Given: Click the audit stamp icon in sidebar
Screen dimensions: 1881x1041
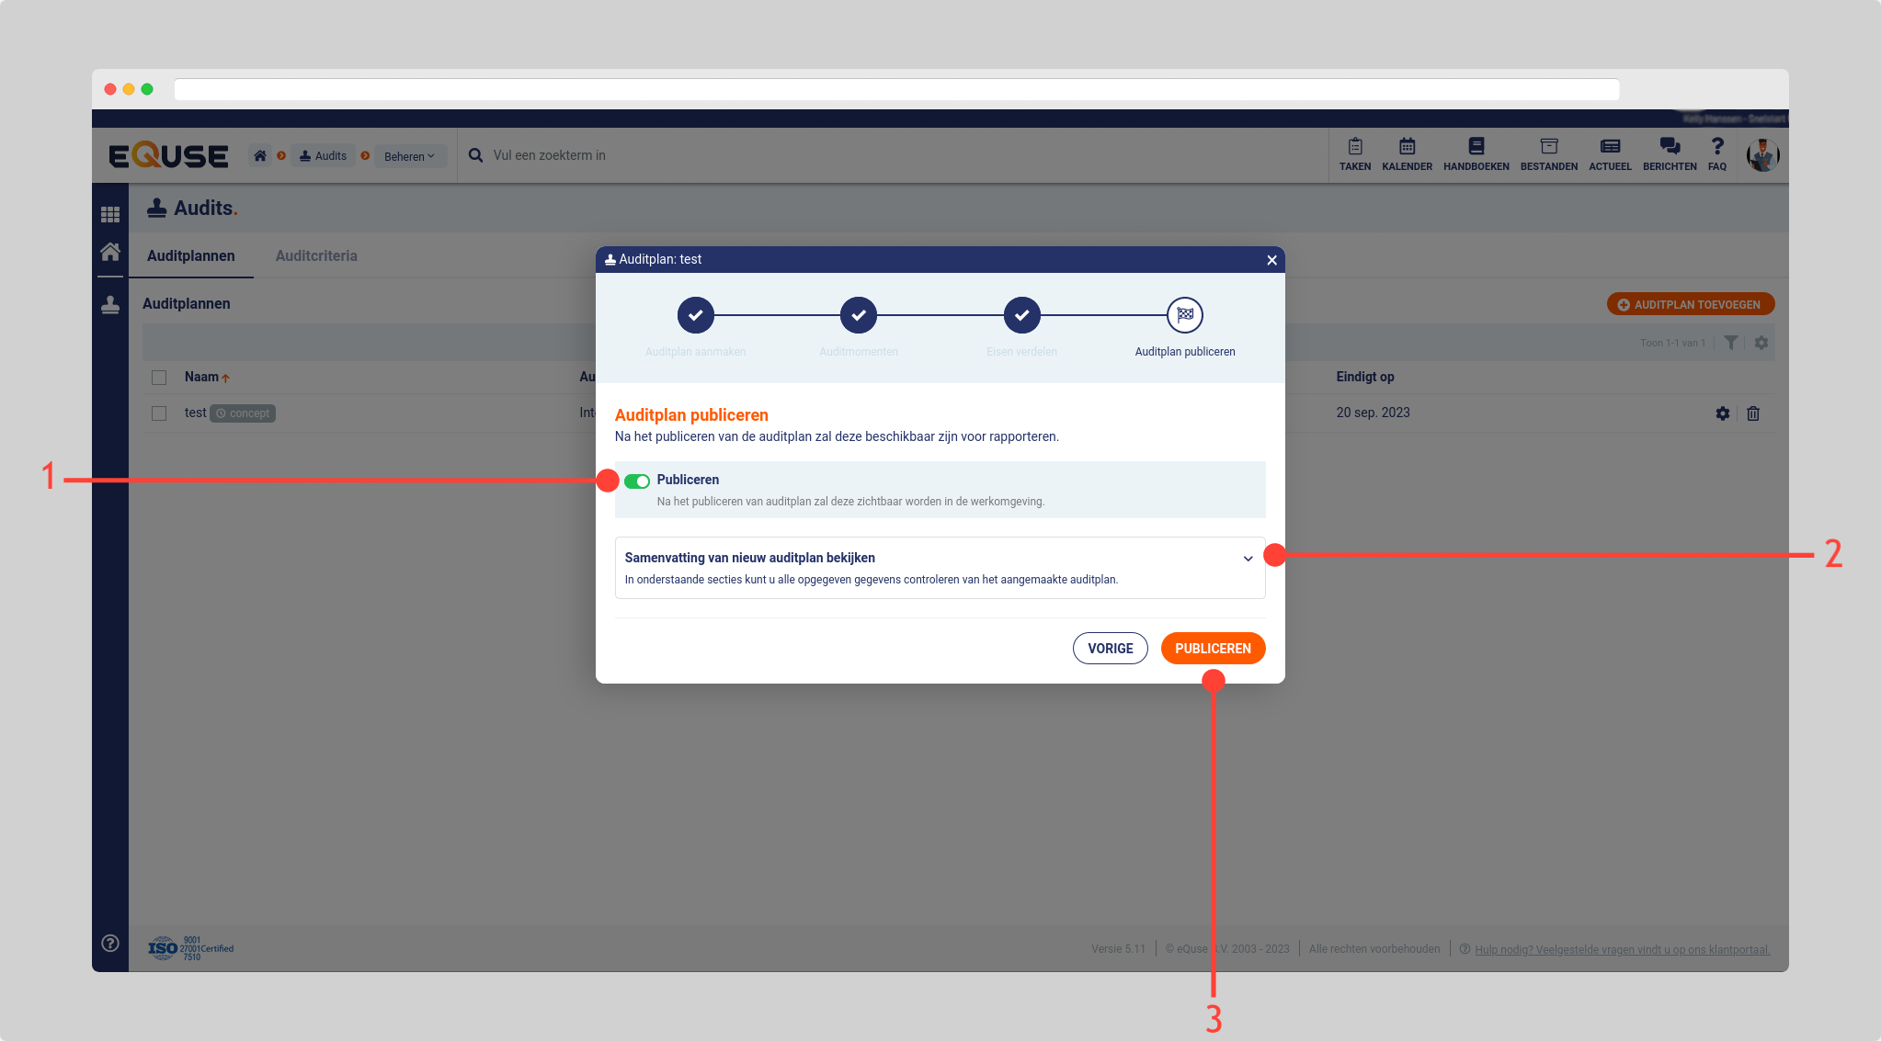Looking at the screenshot, I should [110, 304].
